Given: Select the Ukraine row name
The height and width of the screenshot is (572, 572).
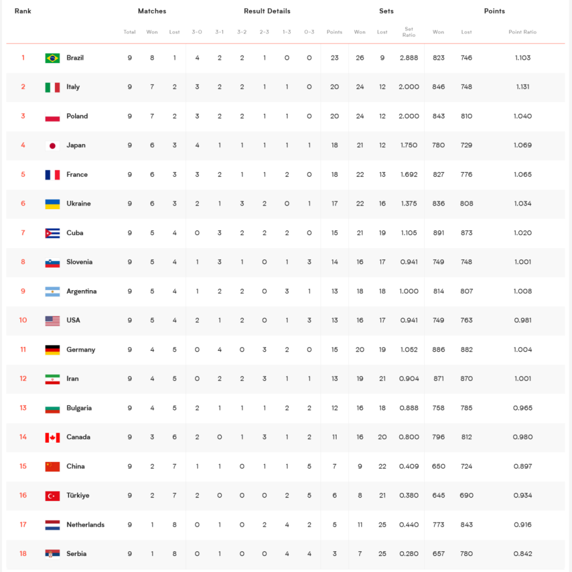Looking at the screenshot, I should [x=79, y=204].
